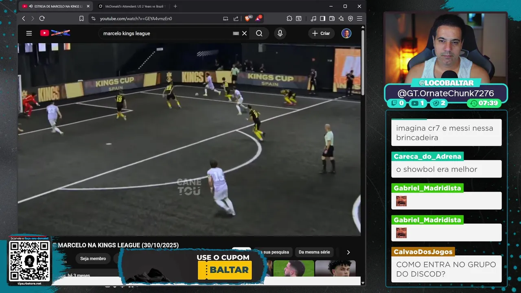The image size is (521, 293).
Task: Click the Seja membro button
Action: pos(93,258)
